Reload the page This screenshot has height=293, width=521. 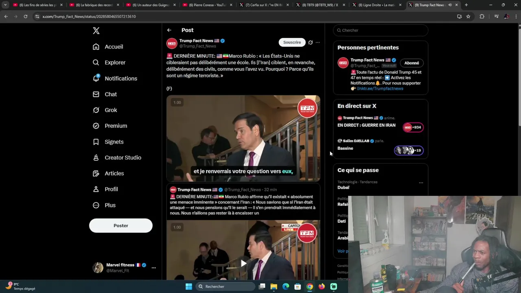(25, 16)
